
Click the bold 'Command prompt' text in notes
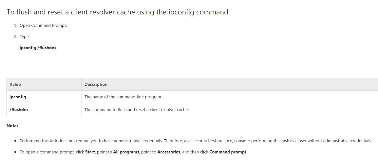point(228,152)
